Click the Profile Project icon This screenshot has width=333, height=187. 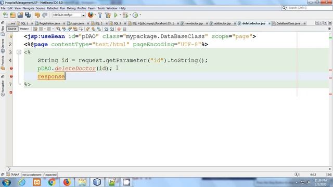click(x=135, y=15)
